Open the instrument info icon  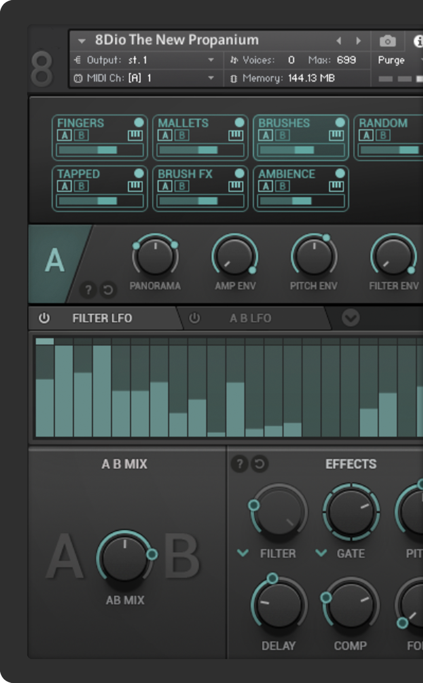(419, 41)
